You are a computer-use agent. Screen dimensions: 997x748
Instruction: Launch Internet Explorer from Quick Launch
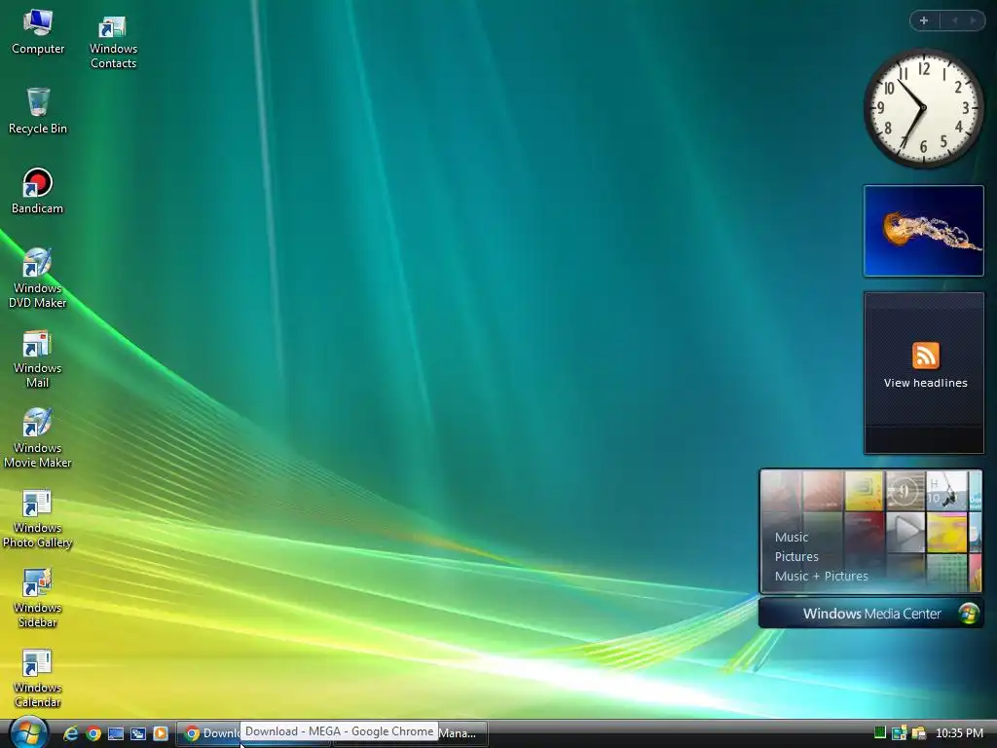(70, 733)
